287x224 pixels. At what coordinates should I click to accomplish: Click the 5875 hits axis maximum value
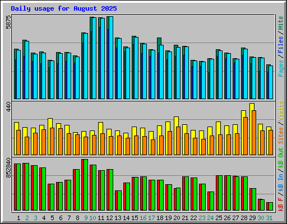(8, 22)
